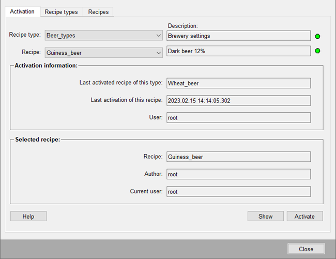Image resolution: width=336 pixels, height=259 pixels.
Task: Click the Current user field
Action: (238, 192)
